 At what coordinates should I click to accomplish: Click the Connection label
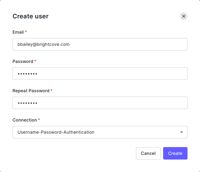[x=25, y=120]
